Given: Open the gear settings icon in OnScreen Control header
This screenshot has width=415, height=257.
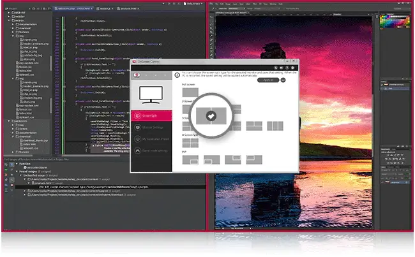Looking at the screenshot, I should [292, 68].
